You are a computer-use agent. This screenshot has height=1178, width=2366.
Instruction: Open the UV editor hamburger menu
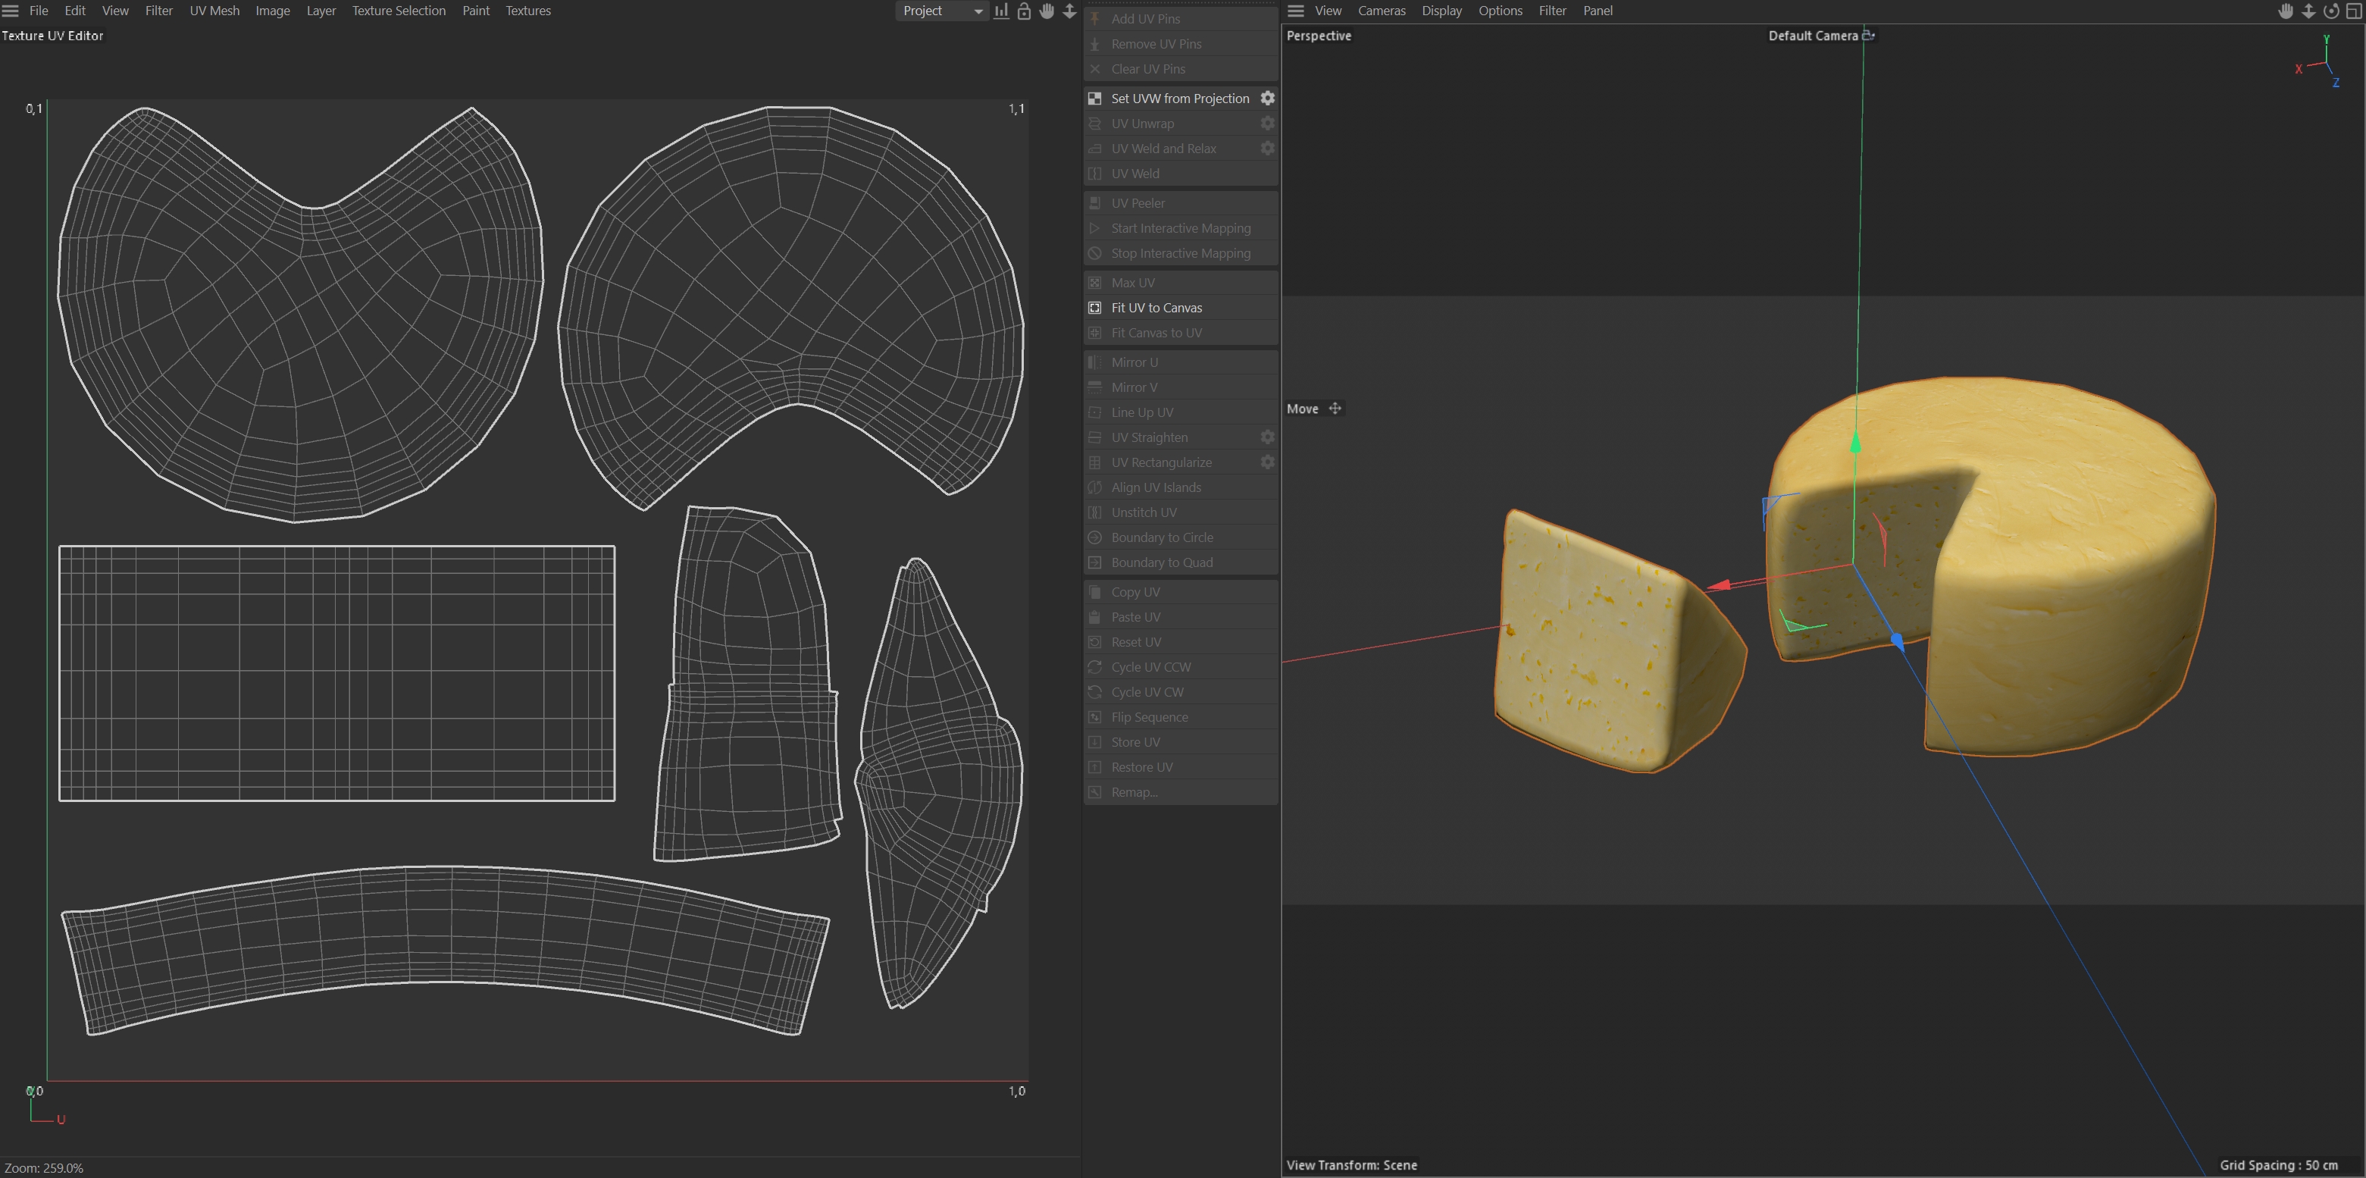pyautogui.click(x=11, y=11)
